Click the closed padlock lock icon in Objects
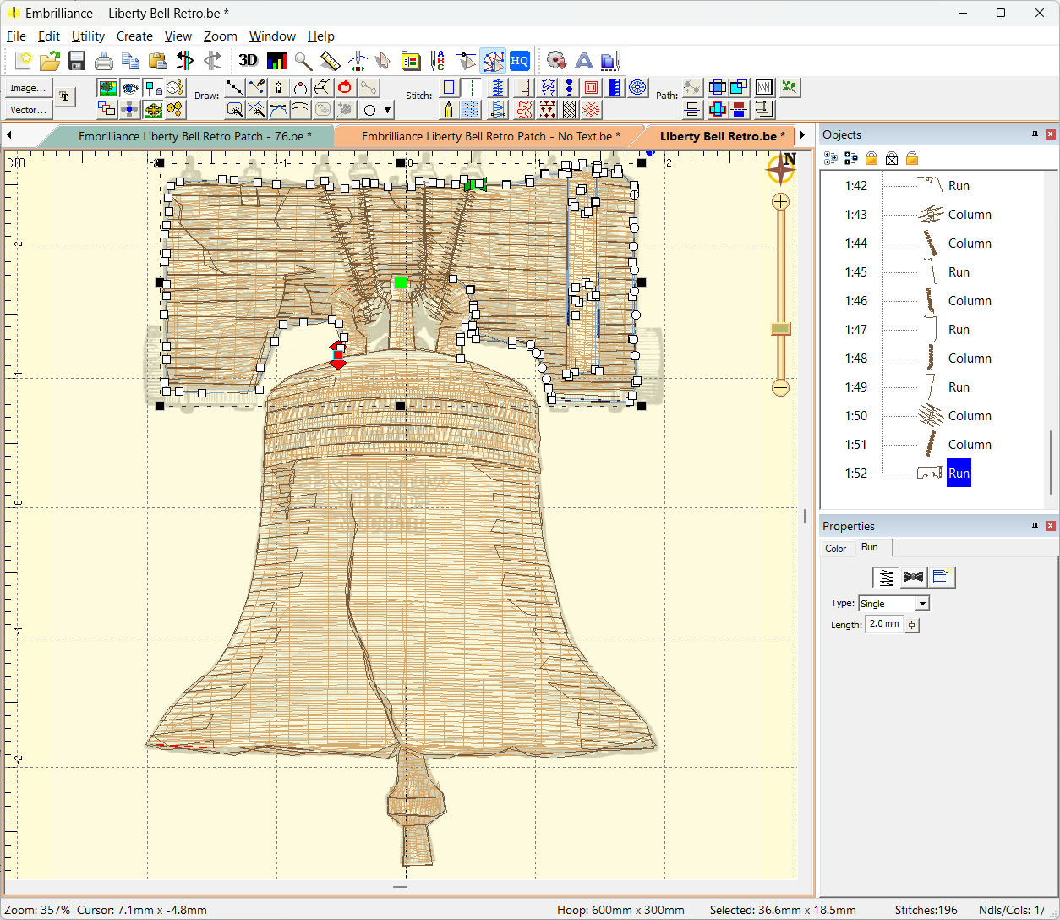Screen dimensions: 1060x920 pos(871,158)
